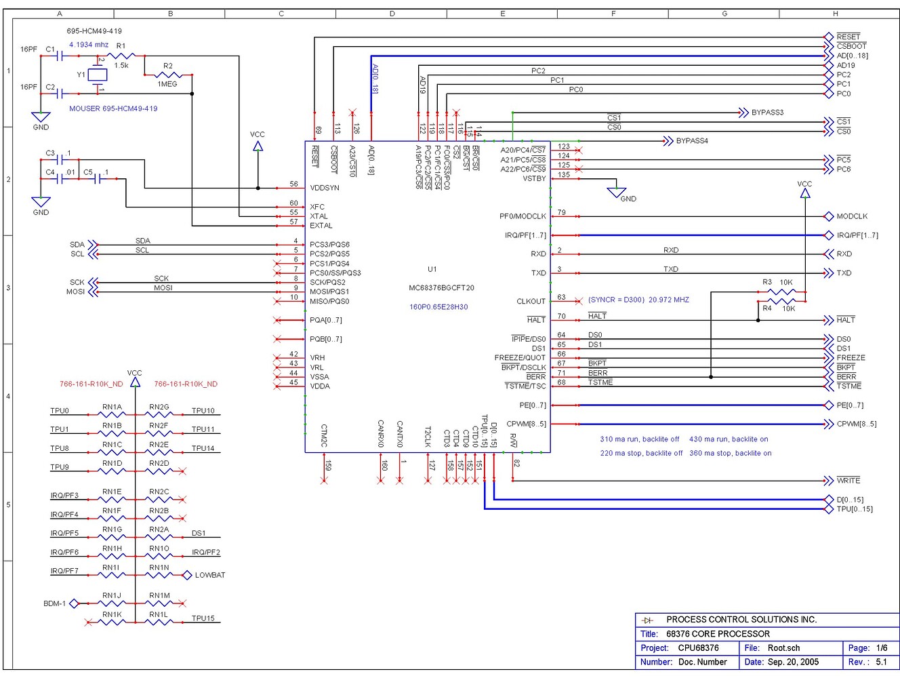Image resolution: width=900 pixels, height=678 pixels.
Task: Click the Page 1/6 field in title block
Action: click(x=868, y=648)
